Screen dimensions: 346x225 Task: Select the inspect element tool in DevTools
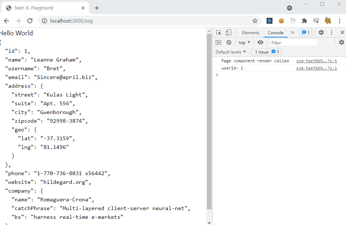(x=218, y=32)
